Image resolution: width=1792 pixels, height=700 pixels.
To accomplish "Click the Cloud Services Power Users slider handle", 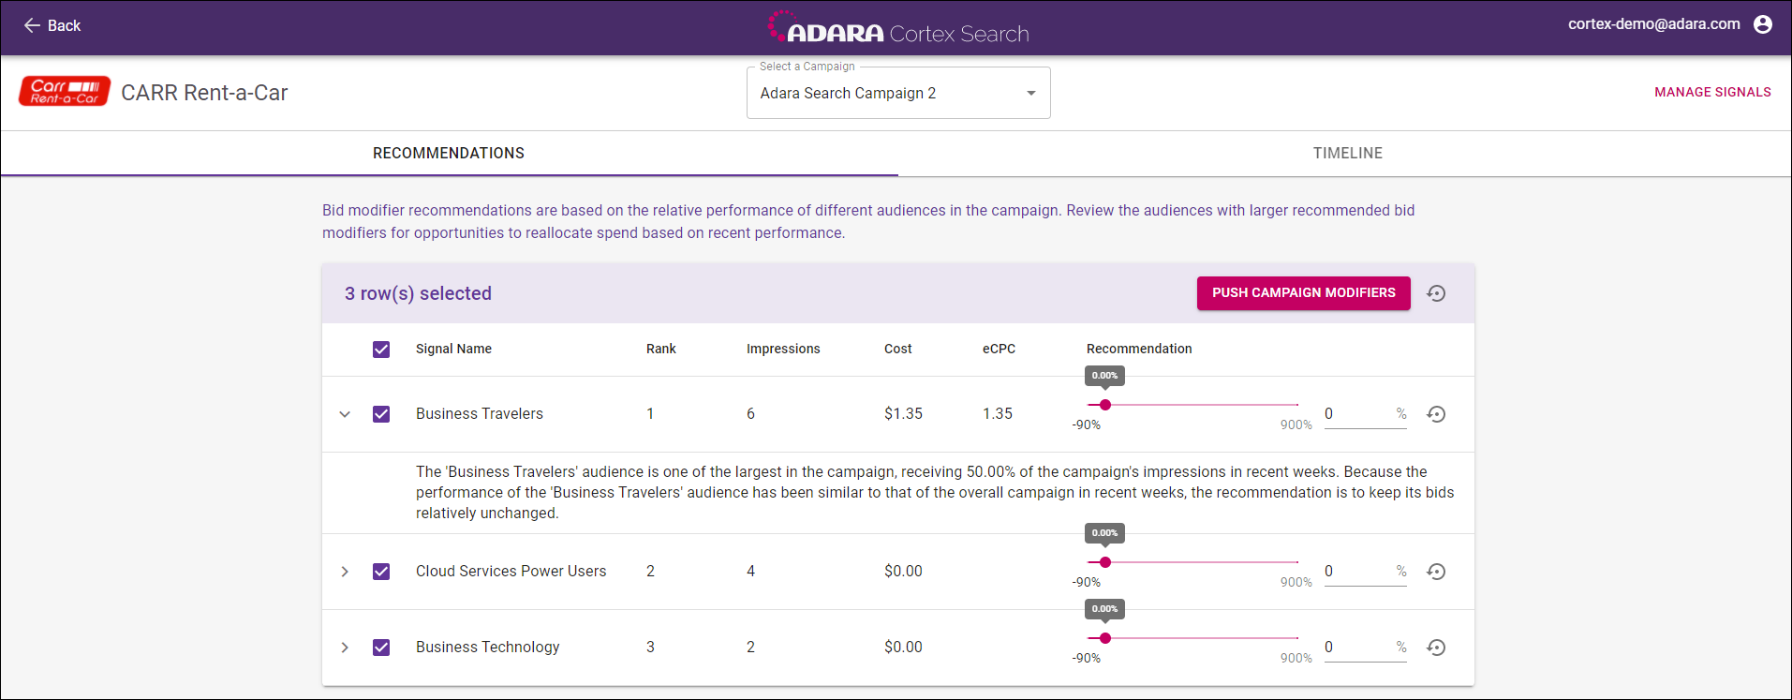I will click(1105, 562).
